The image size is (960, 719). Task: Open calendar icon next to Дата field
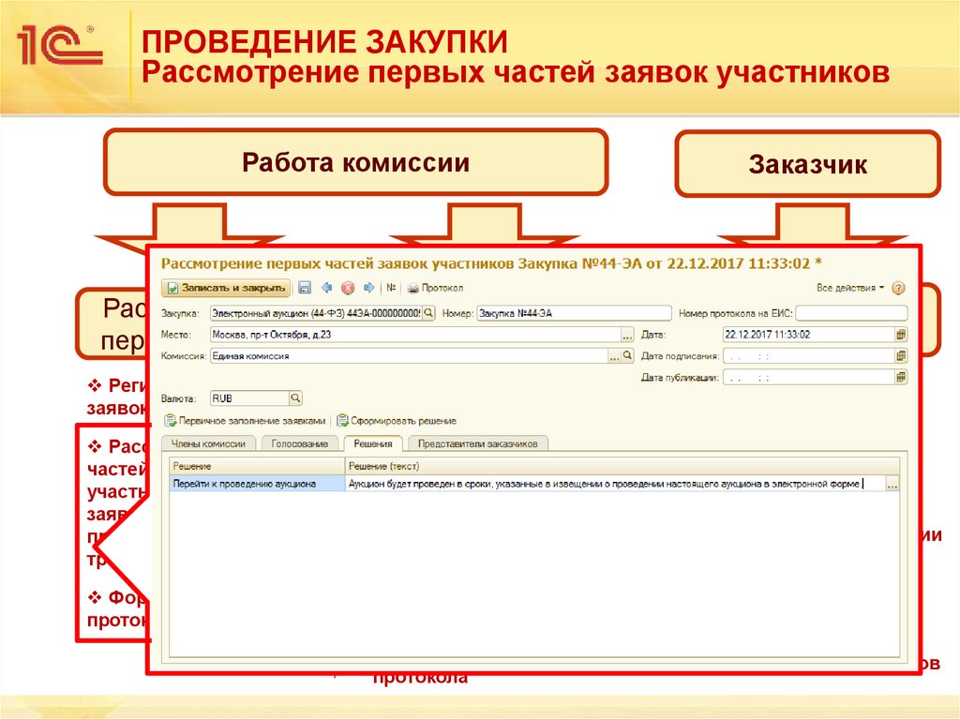tap(901, 335)
